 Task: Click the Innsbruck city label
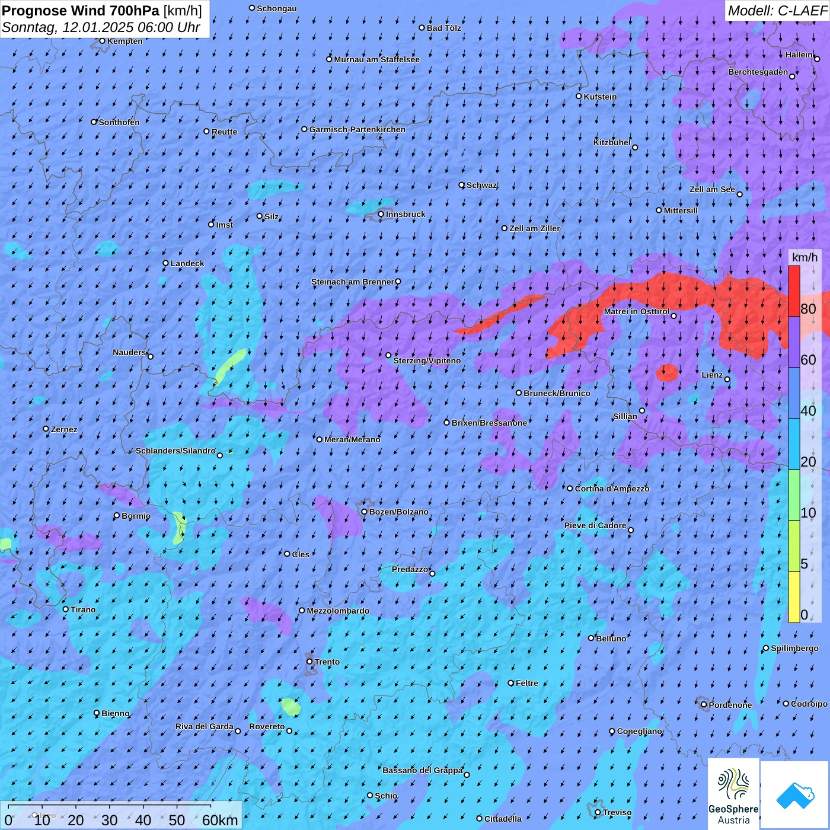tap(406, 214)
